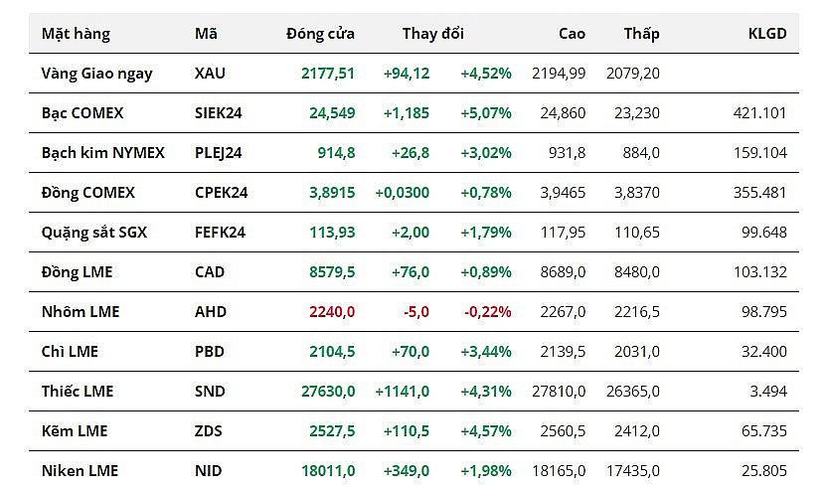Click the Mã column header

point(206,34)
